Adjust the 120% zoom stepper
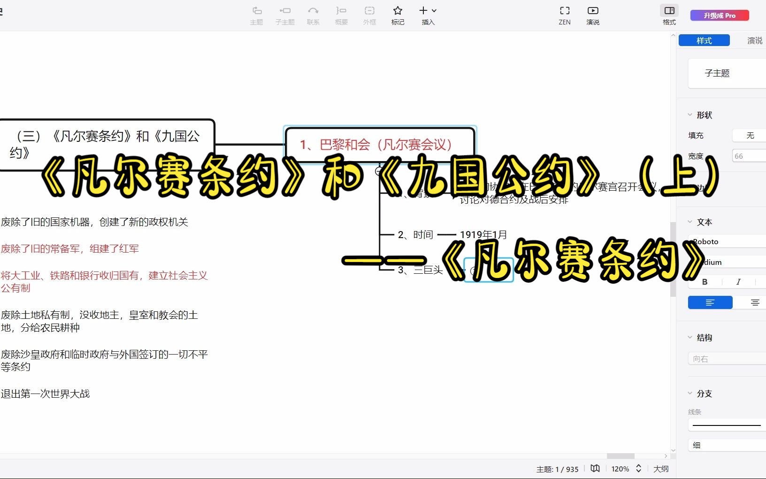 pos(638,469)
